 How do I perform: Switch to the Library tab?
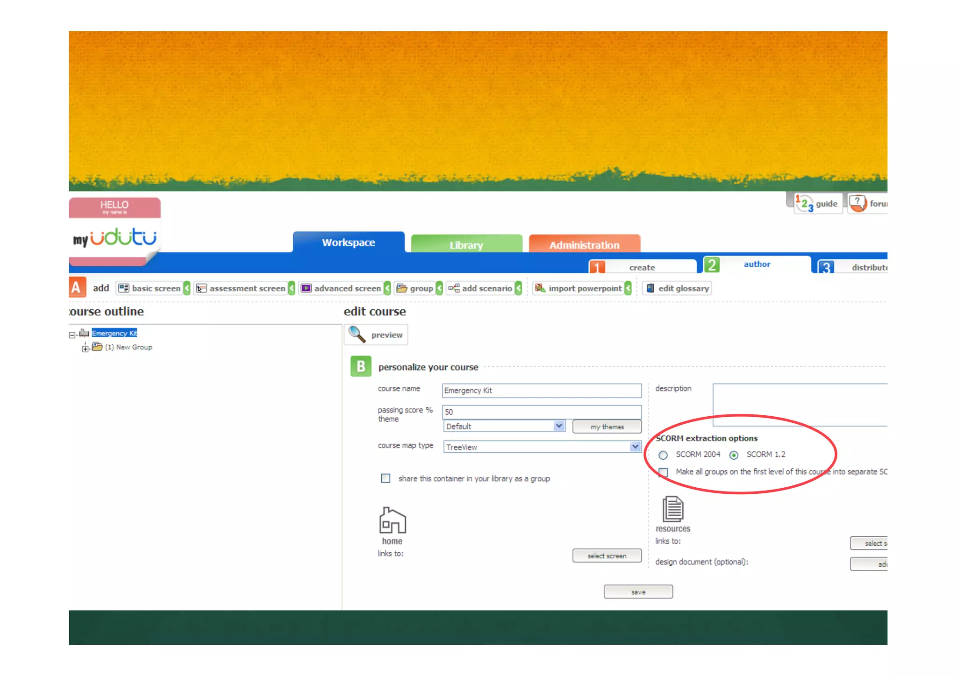pyautogui.click(x=466, y=245)
